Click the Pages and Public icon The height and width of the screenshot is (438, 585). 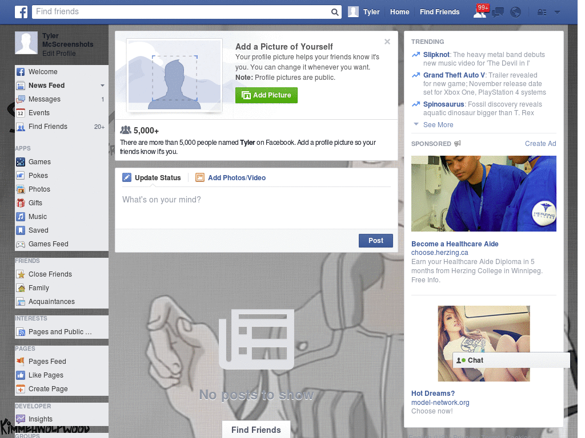21,332
